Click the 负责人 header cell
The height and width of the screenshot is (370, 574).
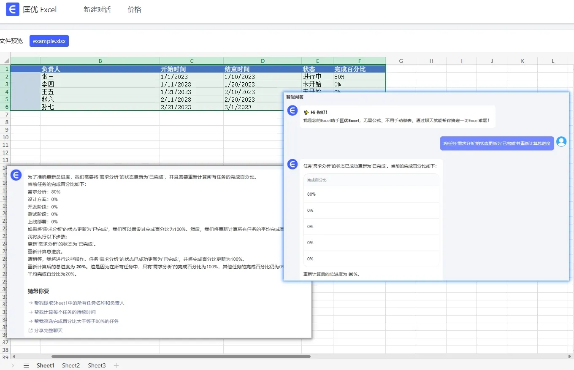[x=100, y=69]
